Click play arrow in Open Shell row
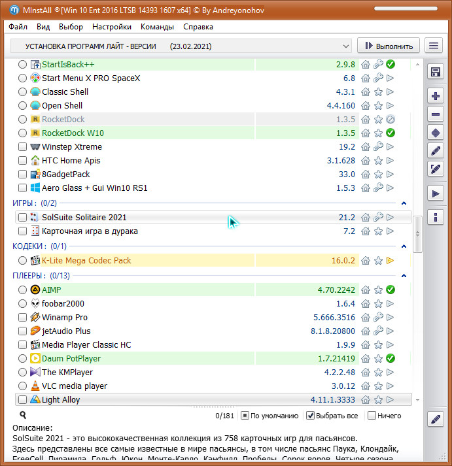This screenshot has height=466, width=452. [390, 105]
